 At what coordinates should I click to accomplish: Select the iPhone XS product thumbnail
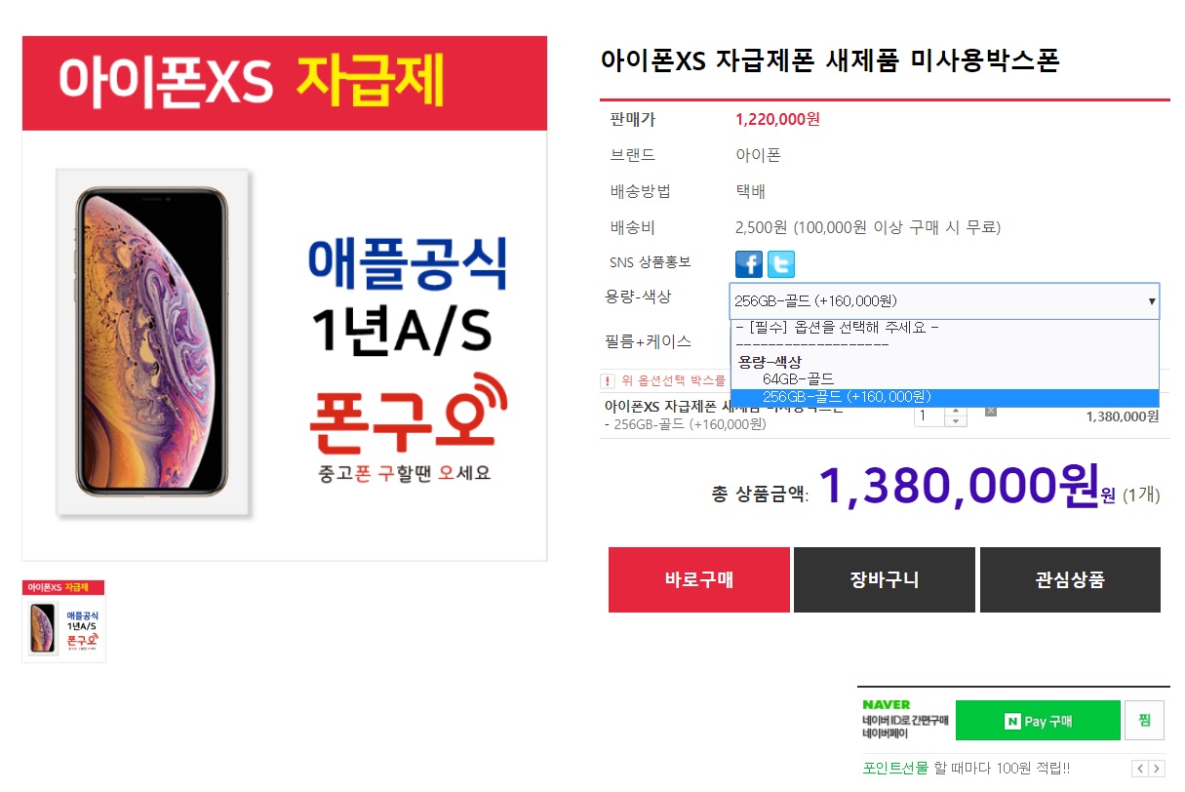(x=63, y=621)
